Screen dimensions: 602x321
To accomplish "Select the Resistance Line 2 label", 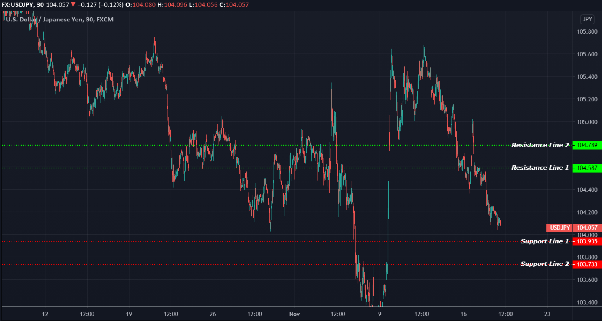I will pyautogui.click(x=540, y=145).
